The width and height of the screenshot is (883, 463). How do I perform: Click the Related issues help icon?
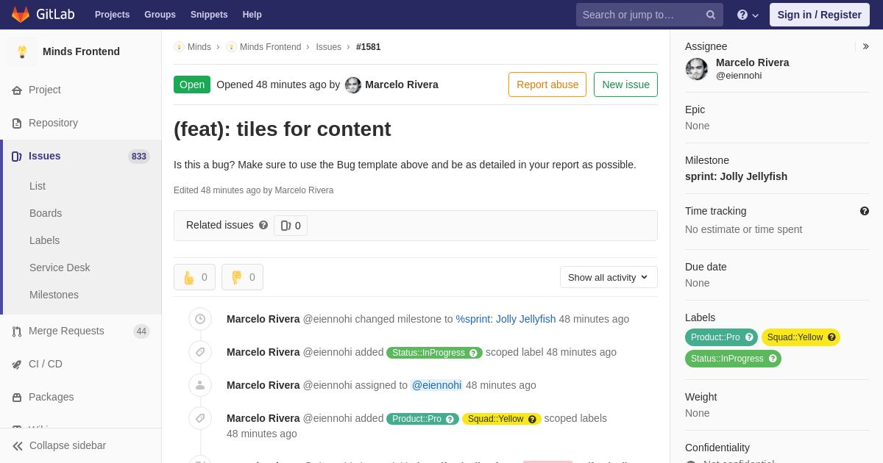pyautogui.click(x=263, y=225)
